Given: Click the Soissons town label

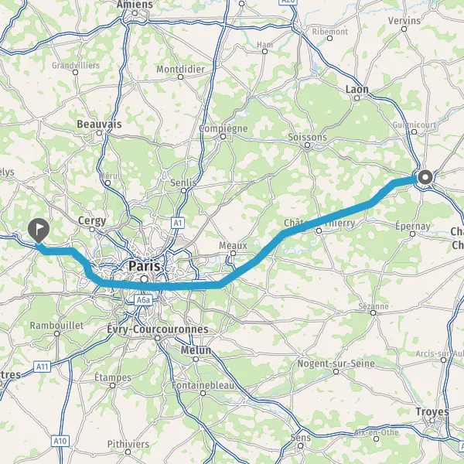Looking at the screenshot, I should pos(308,138).
